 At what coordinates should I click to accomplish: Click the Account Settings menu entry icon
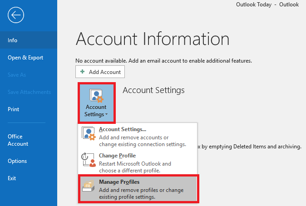click(89, 133)
